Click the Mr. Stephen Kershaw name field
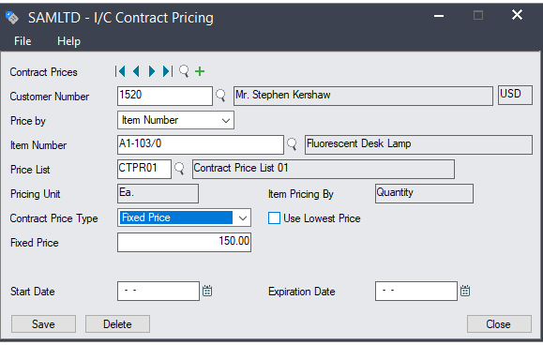This screenshot has height=345, width=543. point(363,96)
